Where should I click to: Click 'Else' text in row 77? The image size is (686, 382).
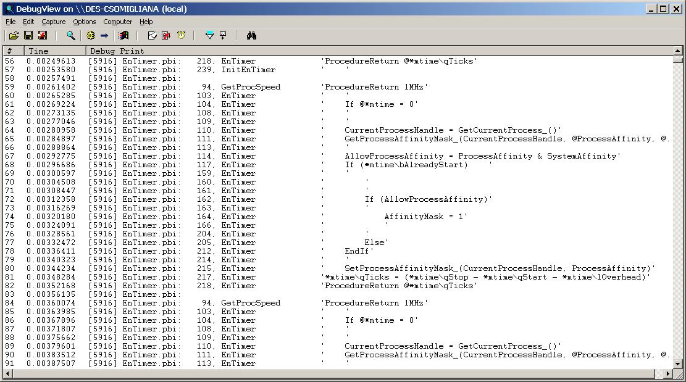tap(376, 243)
